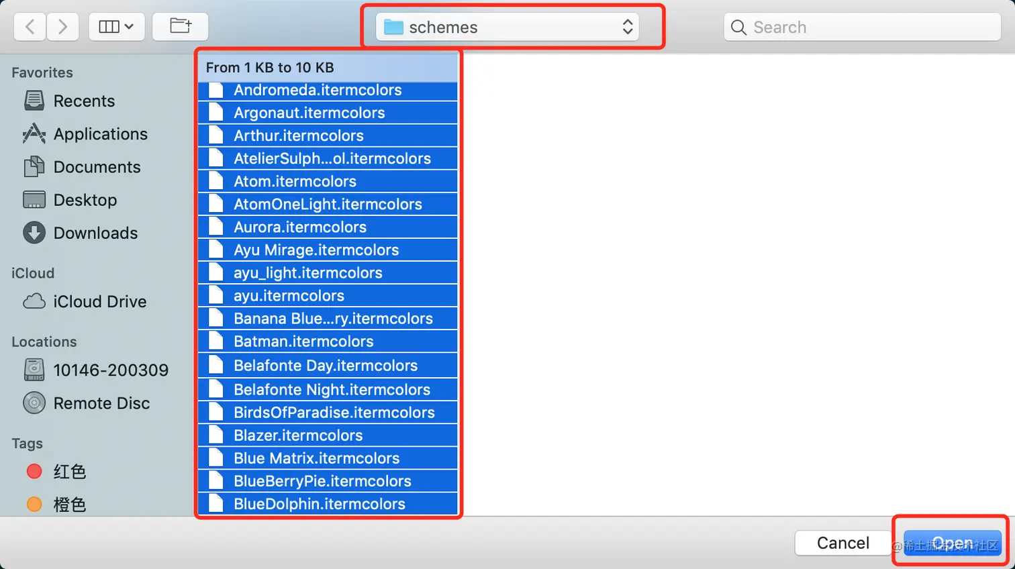
Task: Click the file icon beside Blazer.itermcolors
Action: click(x=215, y=435)
